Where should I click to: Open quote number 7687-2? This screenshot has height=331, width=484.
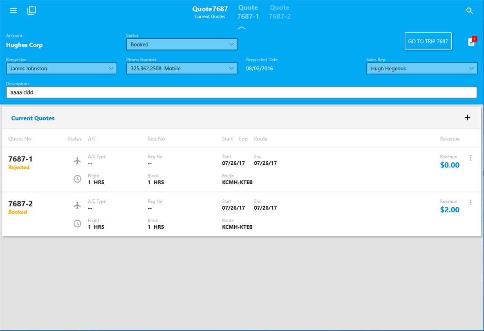pos(20,204)
